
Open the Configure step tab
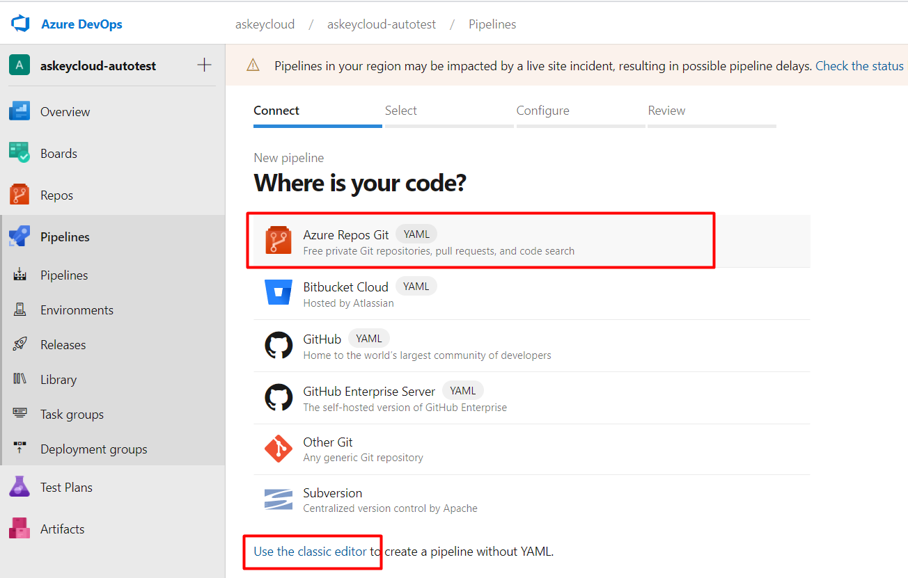pyautogui.click(x=581, y=114)
